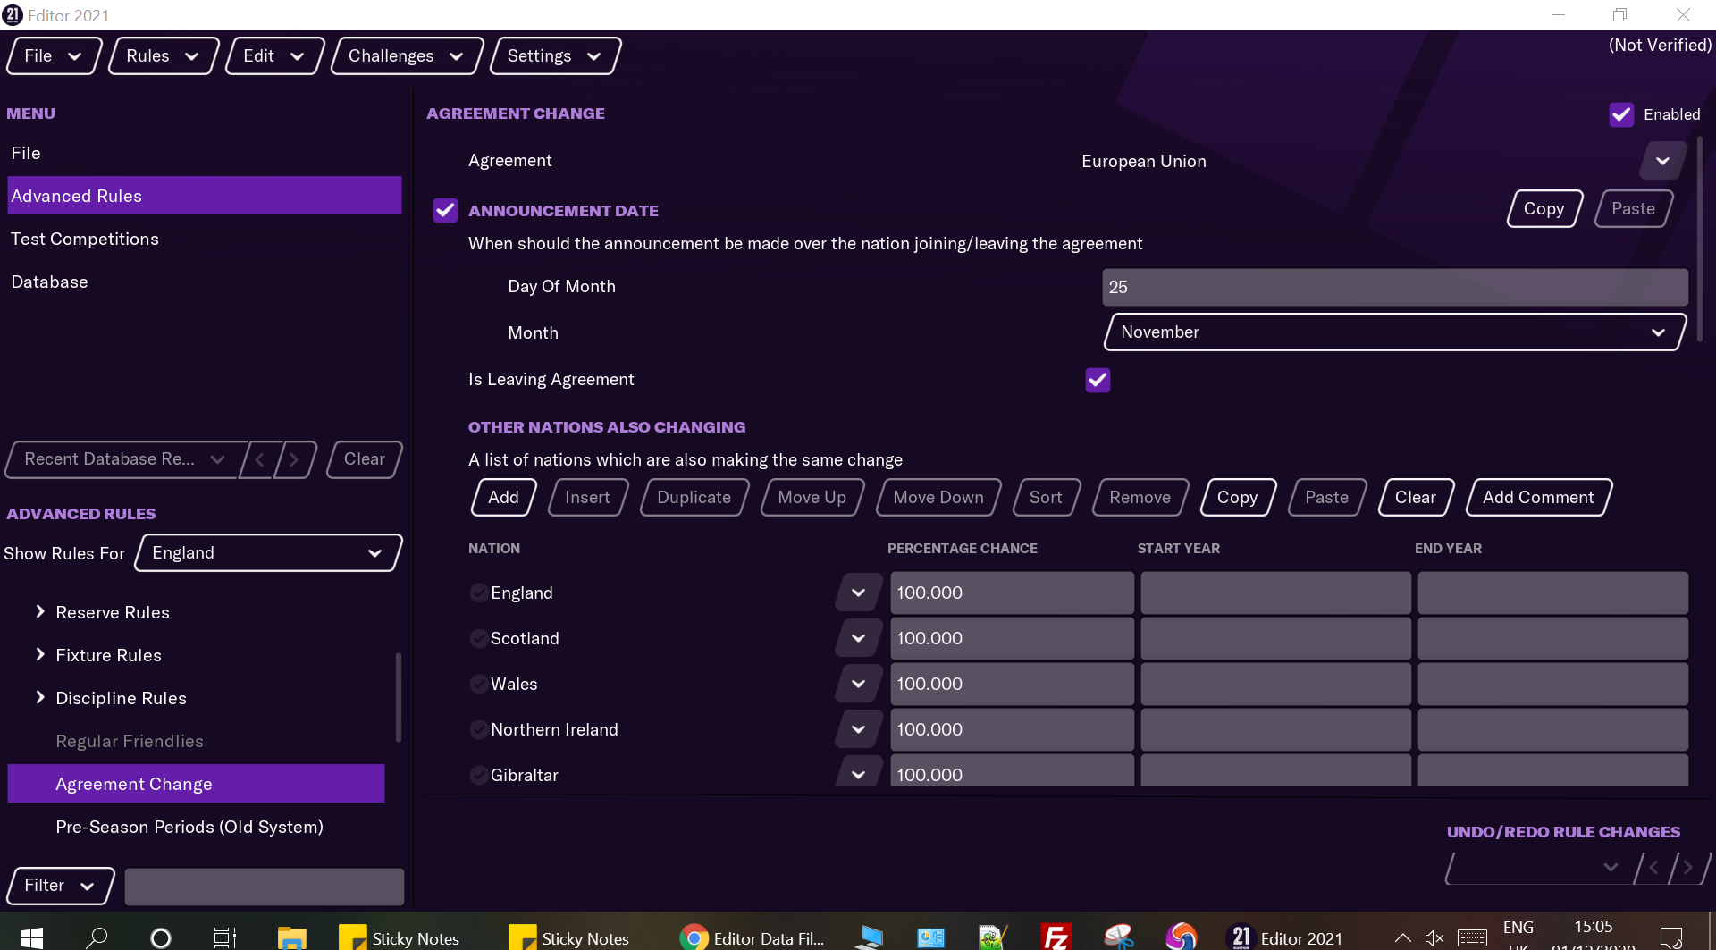The image size is (1716, 950).
Task: Click the next database record arrow
Action: [294, 460]
